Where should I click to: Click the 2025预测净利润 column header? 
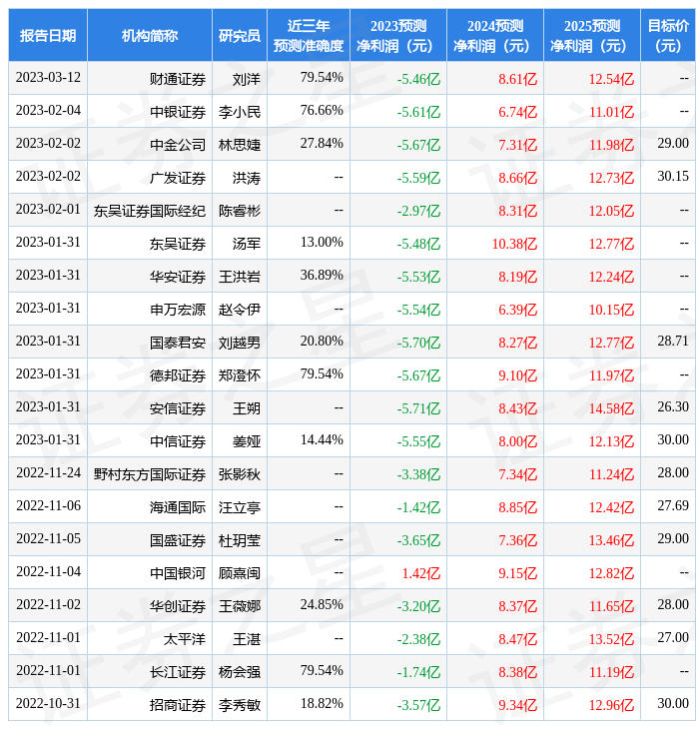click(x=591, y=36)
